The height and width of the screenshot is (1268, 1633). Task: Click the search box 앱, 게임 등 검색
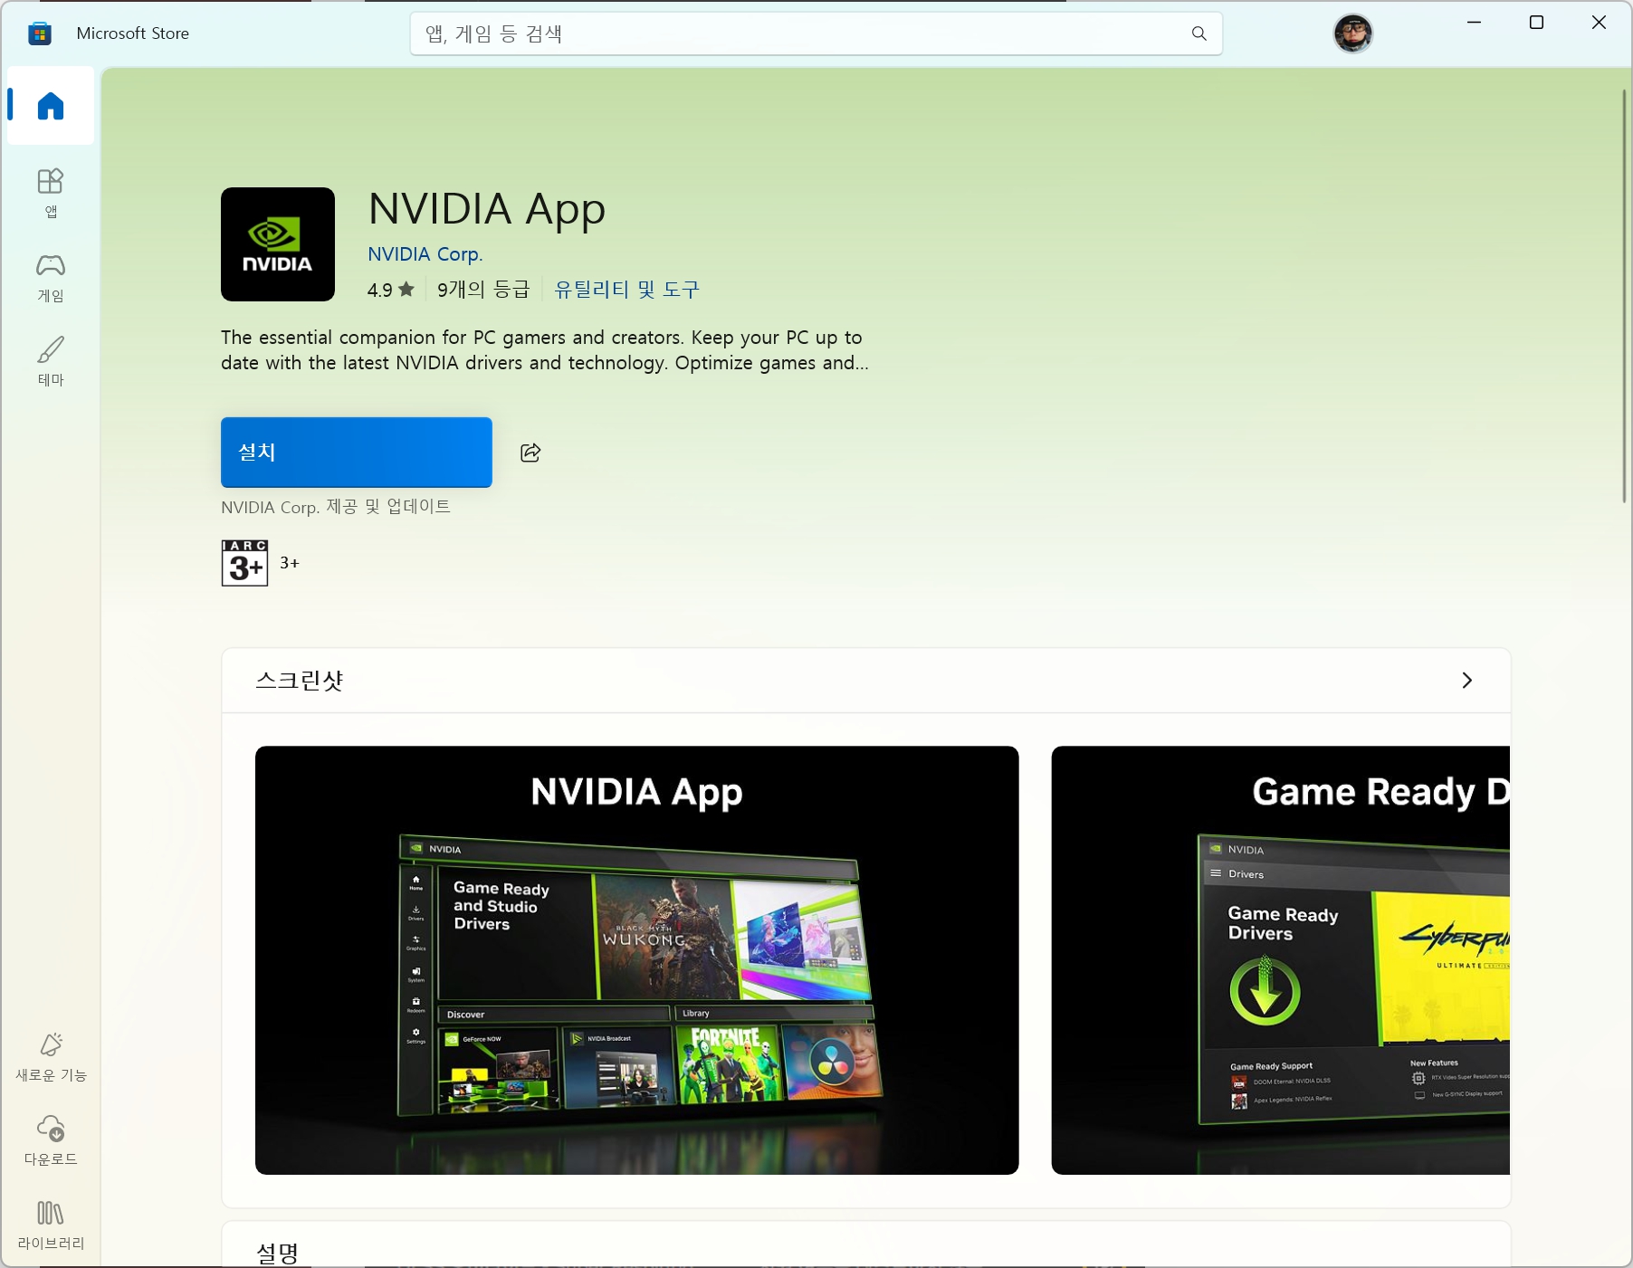click(x=816, y=33)
